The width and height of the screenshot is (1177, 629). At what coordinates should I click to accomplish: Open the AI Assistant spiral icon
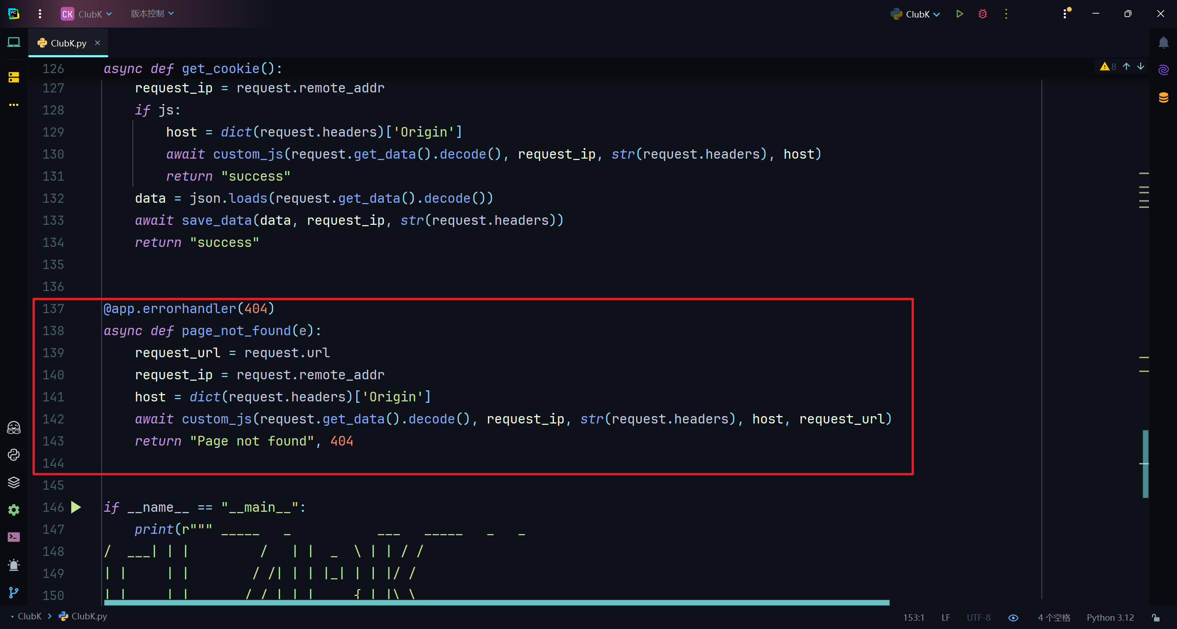click(x=1163, y=70)
